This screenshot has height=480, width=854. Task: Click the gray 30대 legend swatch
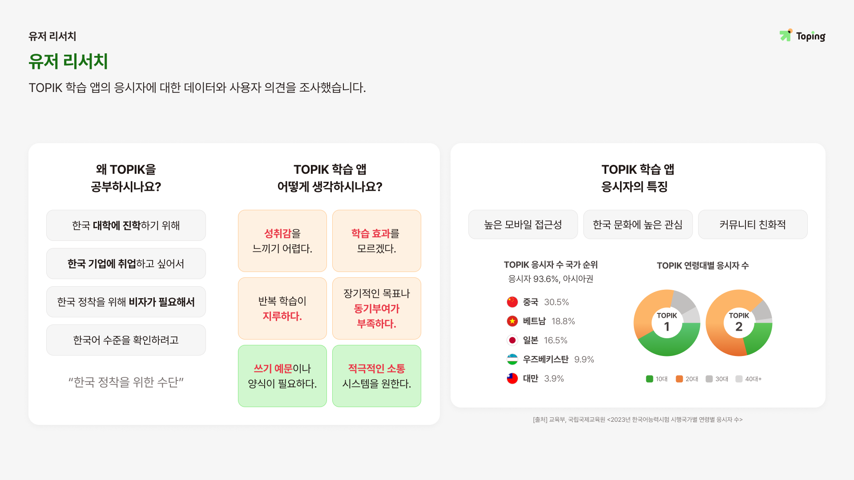click(x=709, y=379)
